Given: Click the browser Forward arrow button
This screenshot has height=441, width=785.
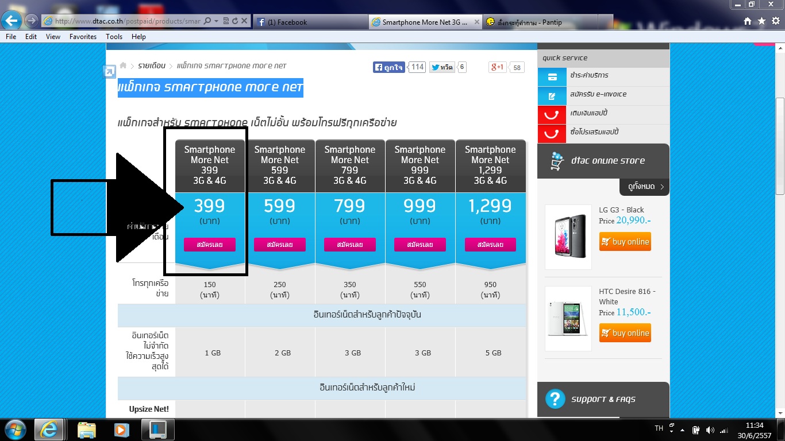Looking at the screenshot, I should click(32, 21).
